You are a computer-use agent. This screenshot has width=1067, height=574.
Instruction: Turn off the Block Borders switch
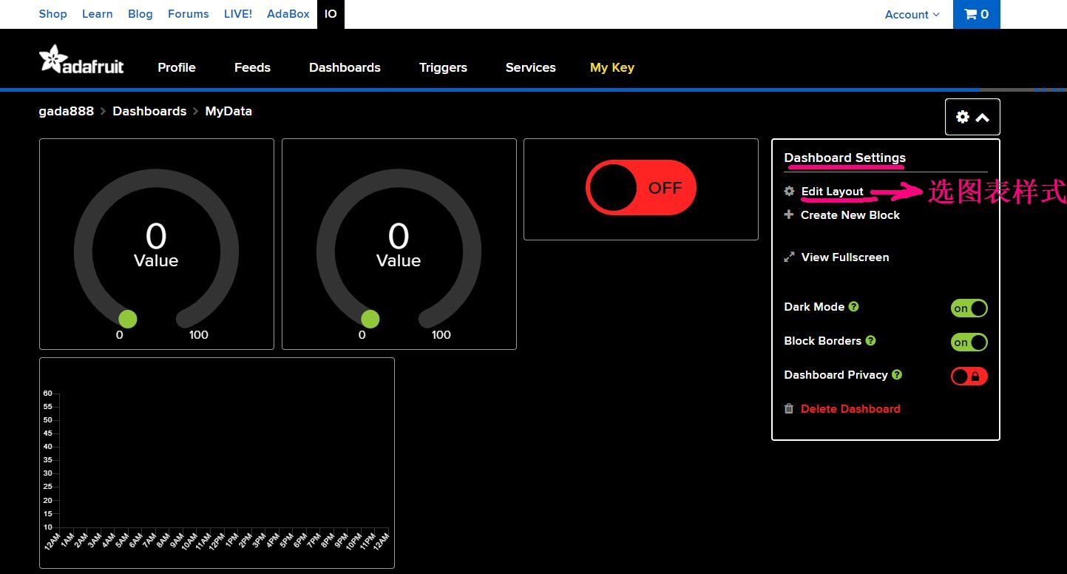[969, 342]
